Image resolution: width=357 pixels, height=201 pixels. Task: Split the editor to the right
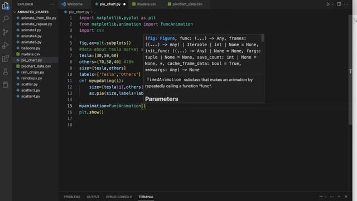pos(339,4)
